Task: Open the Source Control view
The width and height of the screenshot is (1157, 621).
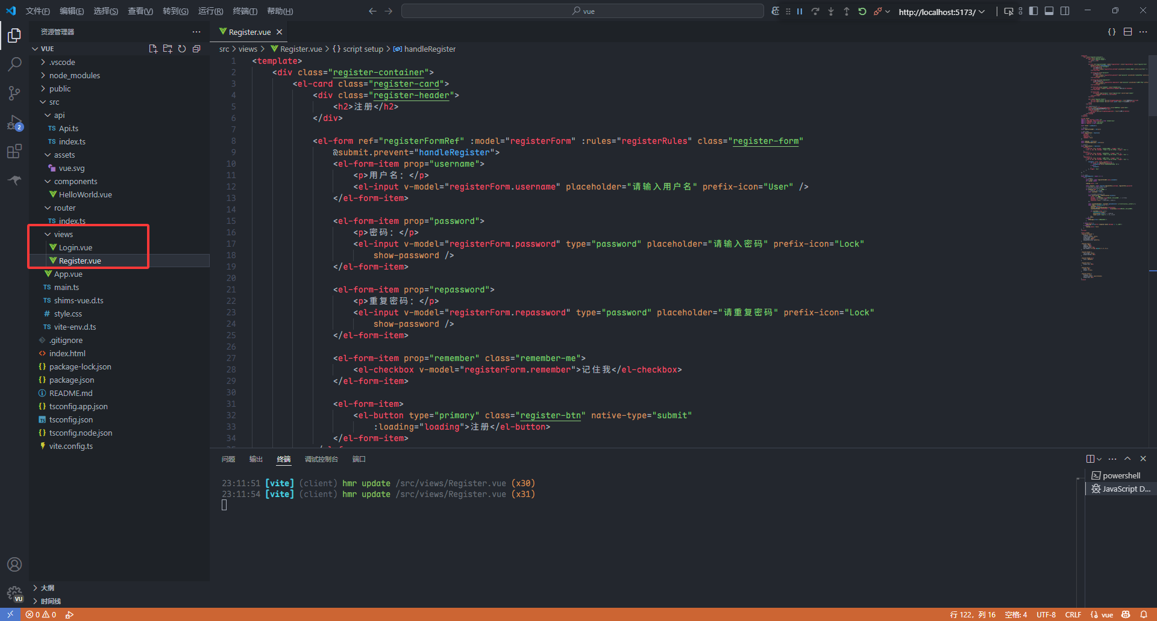Action: click(x=14, y=93)
